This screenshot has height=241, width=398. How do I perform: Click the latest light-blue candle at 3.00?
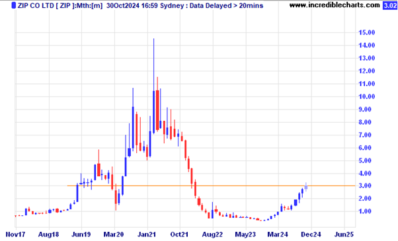coord(306,187)
